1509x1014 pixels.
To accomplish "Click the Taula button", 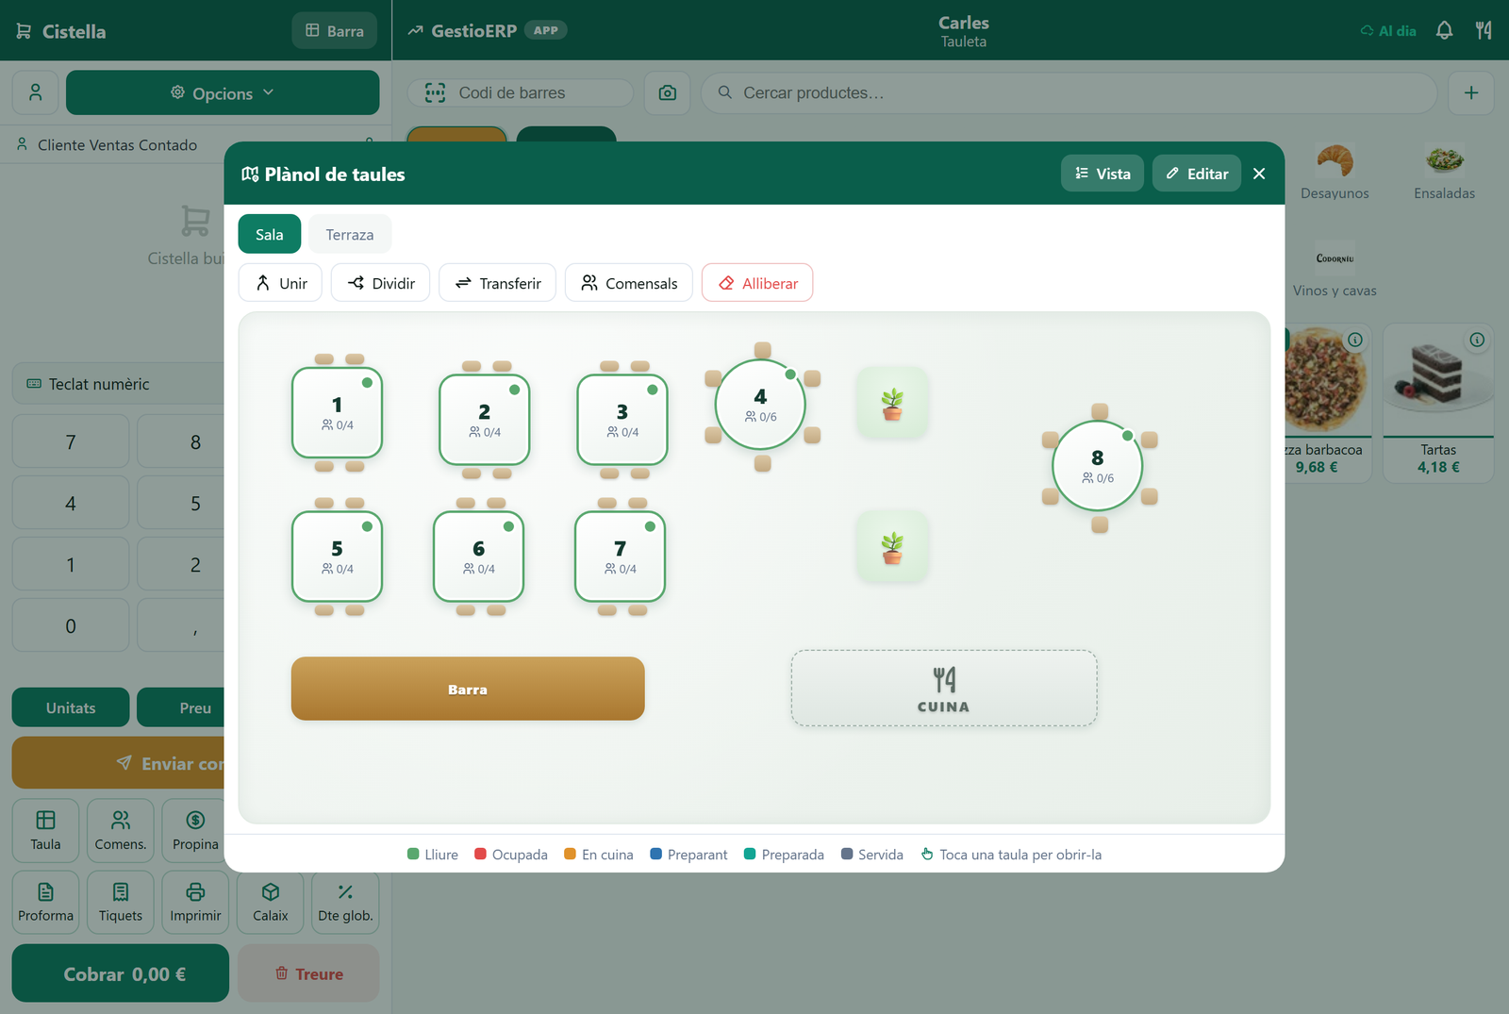I will pyautogui.click(x=45, y=830).
